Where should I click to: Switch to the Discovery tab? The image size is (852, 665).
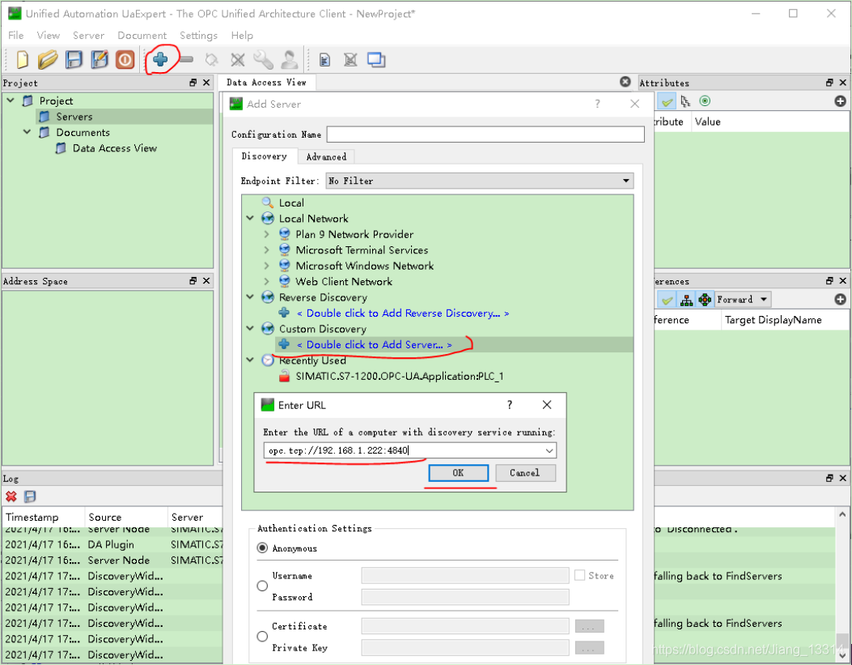click(x=264, y=156)
